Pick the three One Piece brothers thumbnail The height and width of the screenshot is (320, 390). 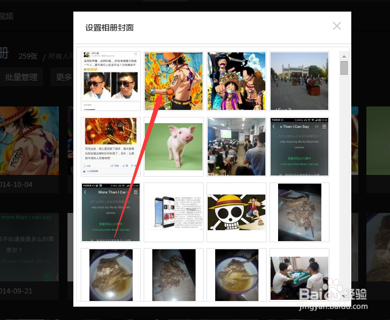[237, 81]
